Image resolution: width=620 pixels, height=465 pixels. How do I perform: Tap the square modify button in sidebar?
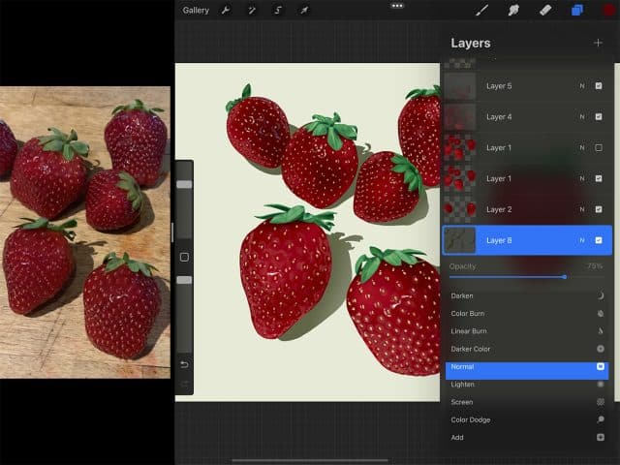[x=184, y=258]
